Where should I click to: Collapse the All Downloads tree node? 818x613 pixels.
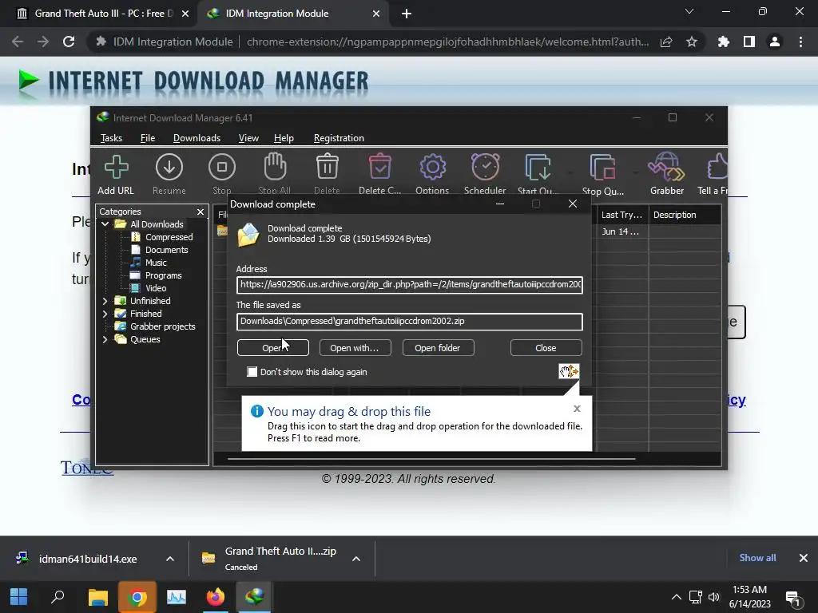tap(105, 224)
